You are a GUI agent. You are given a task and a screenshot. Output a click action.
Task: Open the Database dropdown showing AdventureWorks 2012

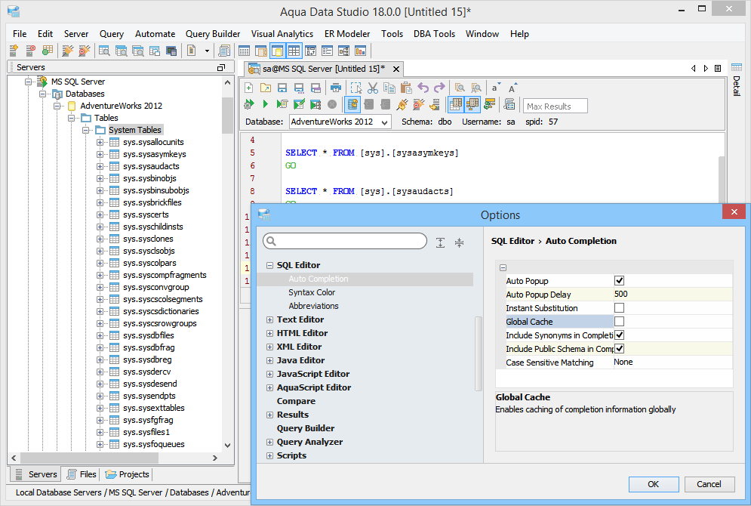(x=340, y=122)
